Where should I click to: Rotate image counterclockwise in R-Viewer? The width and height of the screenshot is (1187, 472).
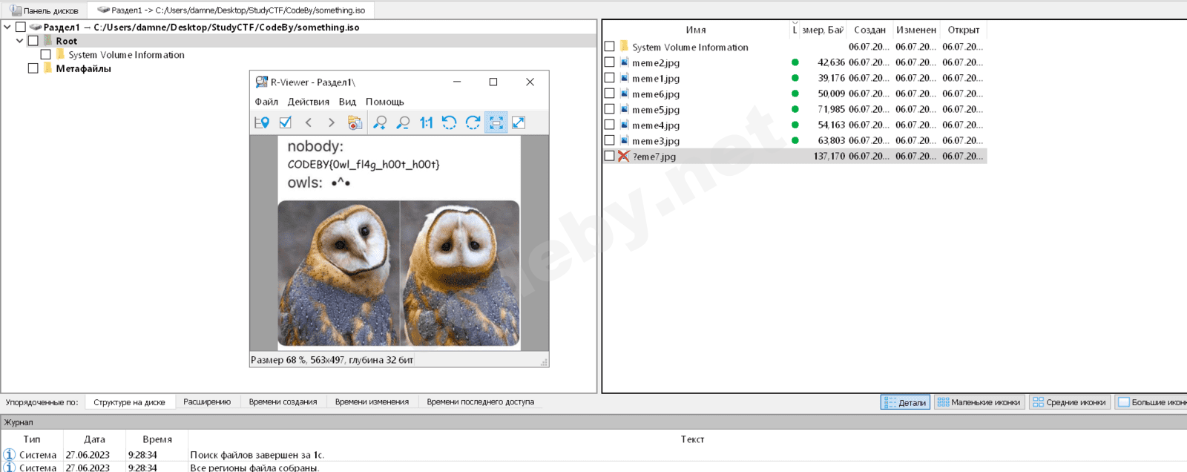point(449,122)
